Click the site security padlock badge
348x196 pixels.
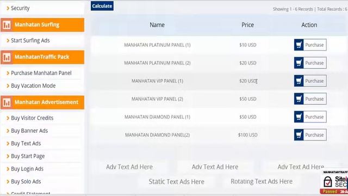click(x=327, y=182)
